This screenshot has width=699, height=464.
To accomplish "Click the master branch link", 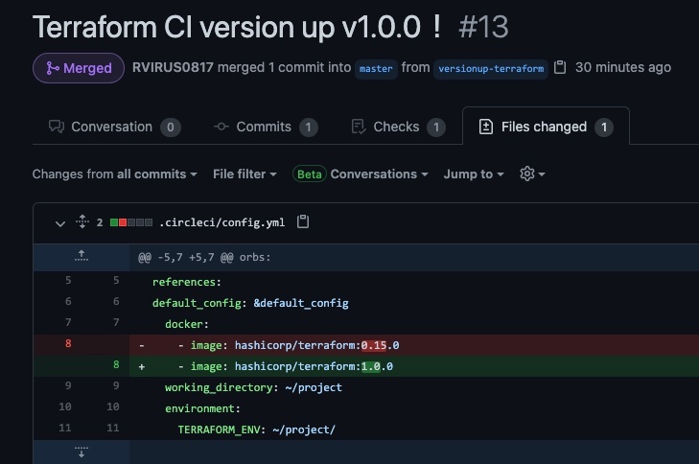I will [x=376, y=69].
